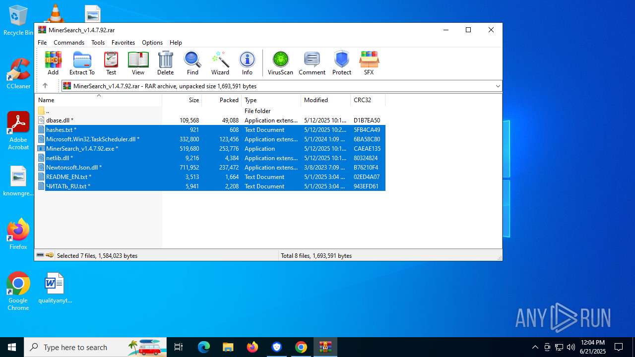Screen dimensions: 635x357
Task: Click the 519,680 size cell
Action: (189, 149)
